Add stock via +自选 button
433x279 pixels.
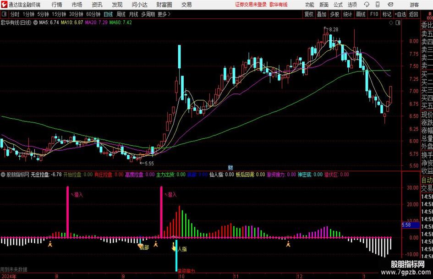(400, 14)
